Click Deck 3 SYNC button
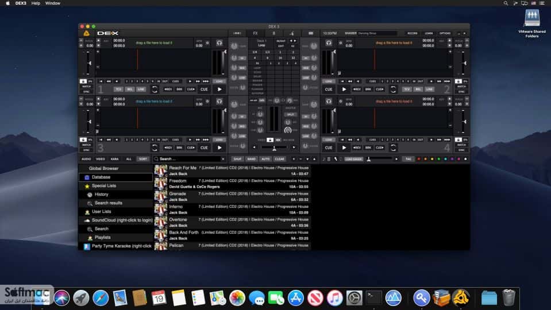This screenshot has height=310, width=551. tap(86, 150)
